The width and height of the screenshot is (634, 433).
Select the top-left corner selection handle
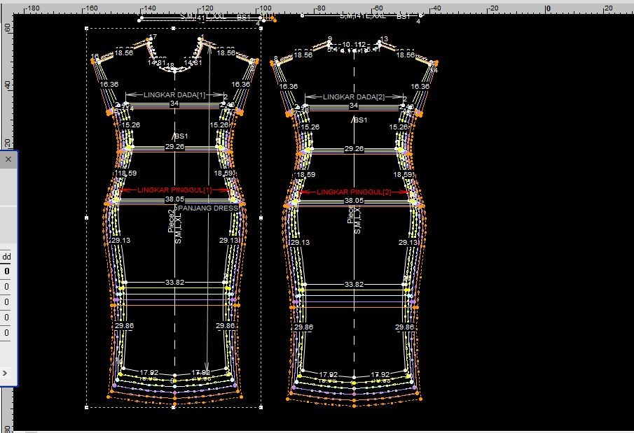86,29
